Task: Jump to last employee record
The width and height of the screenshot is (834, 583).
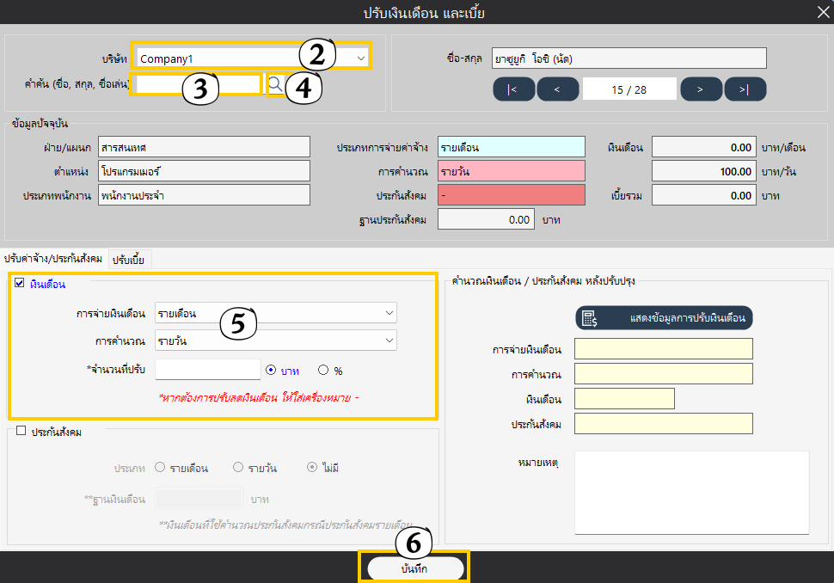Action: pyautogui.click(x=745, y=89)
